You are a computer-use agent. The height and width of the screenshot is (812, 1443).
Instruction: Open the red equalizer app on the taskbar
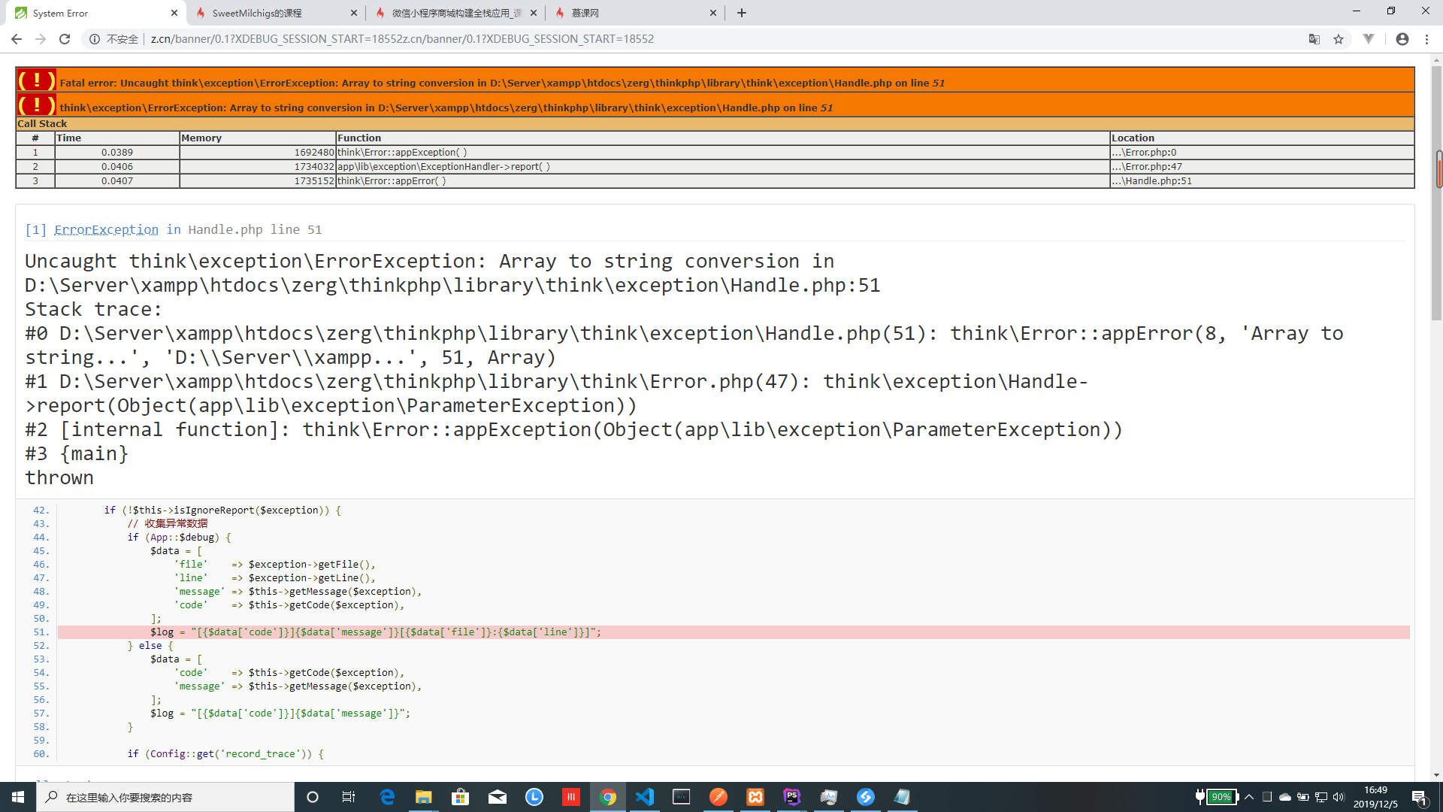click(x=571, y=797)
